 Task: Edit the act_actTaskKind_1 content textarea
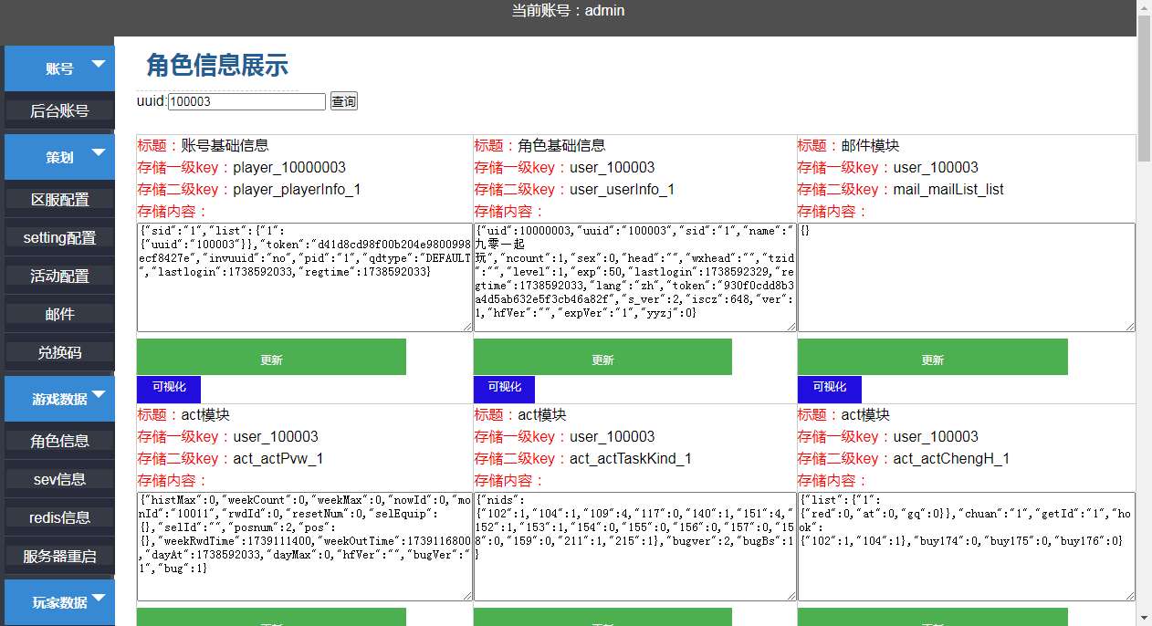coord(635,547)
